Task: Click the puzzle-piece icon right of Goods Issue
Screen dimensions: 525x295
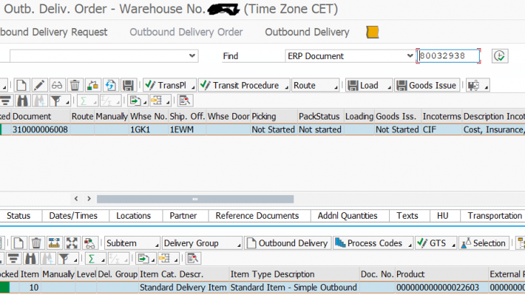Action: 477,86
